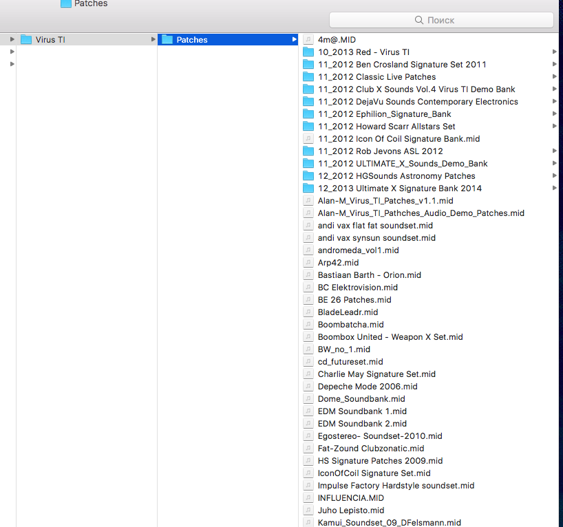This screenshot has height=527, width=563.
Task: Select Bastiaan Barth - Orion.mid file icon
Action: 308,275
